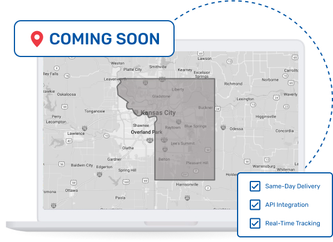
Task: Click the Shawnee label on map
Action: click(141, 126)
